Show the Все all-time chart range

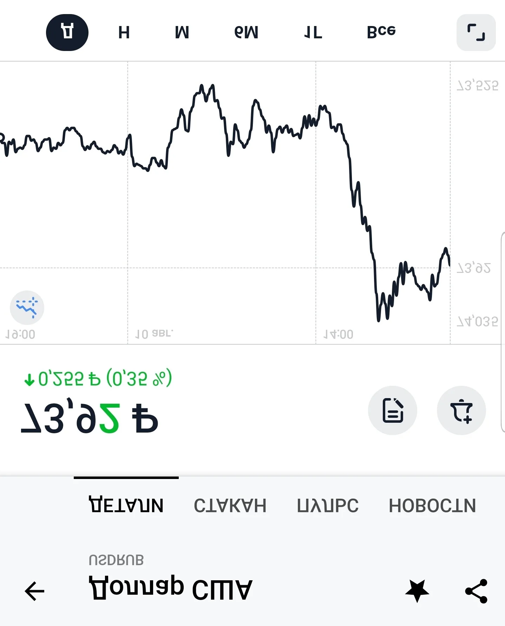[381, 32]
